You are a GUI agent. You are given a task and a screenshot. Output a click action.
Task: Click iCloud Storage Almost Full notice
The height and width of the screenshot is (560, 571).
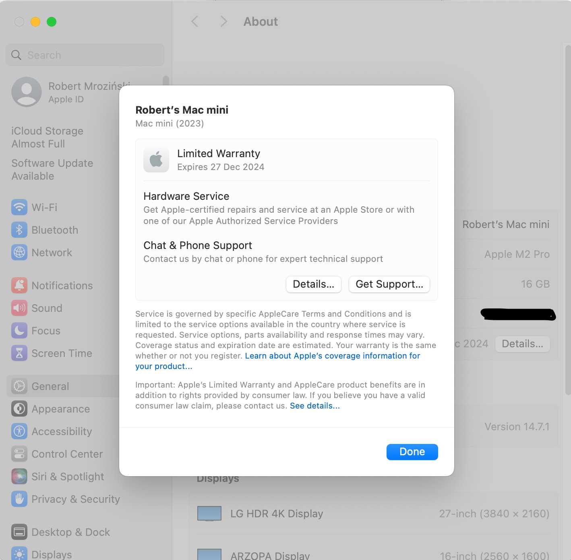(x=47, y=137)
